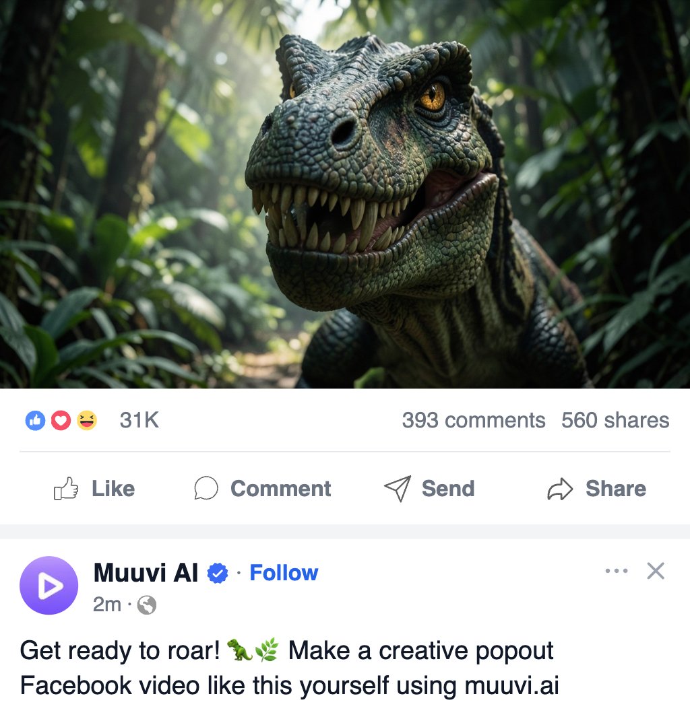The height and width of the screenshot is (721, 690).
Task: Click the heart reaction icon
Action: click(x=61, y=419)
